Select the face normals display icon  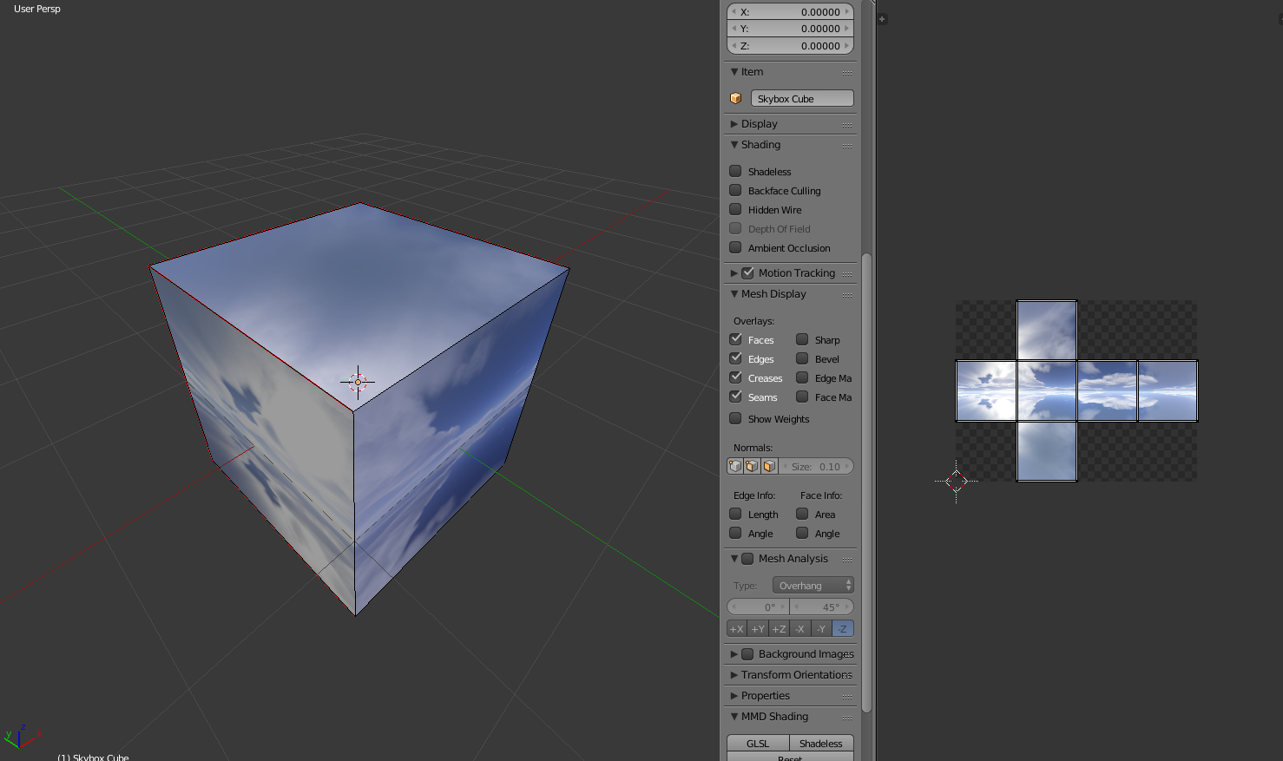tap(769, 466)
